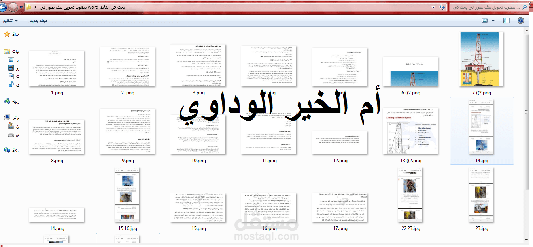Select the Computer icon in the sidebar
Screen dimensions: 533x247
click(x=7, y=117)
